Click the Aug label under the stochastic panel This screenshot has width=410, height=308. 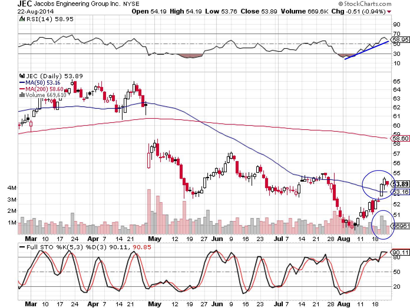(x=343, y=304)
